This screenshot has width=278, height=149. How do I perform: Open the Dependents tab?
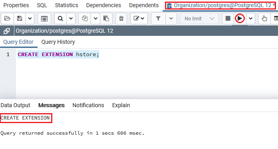click(x=144, y=5)
